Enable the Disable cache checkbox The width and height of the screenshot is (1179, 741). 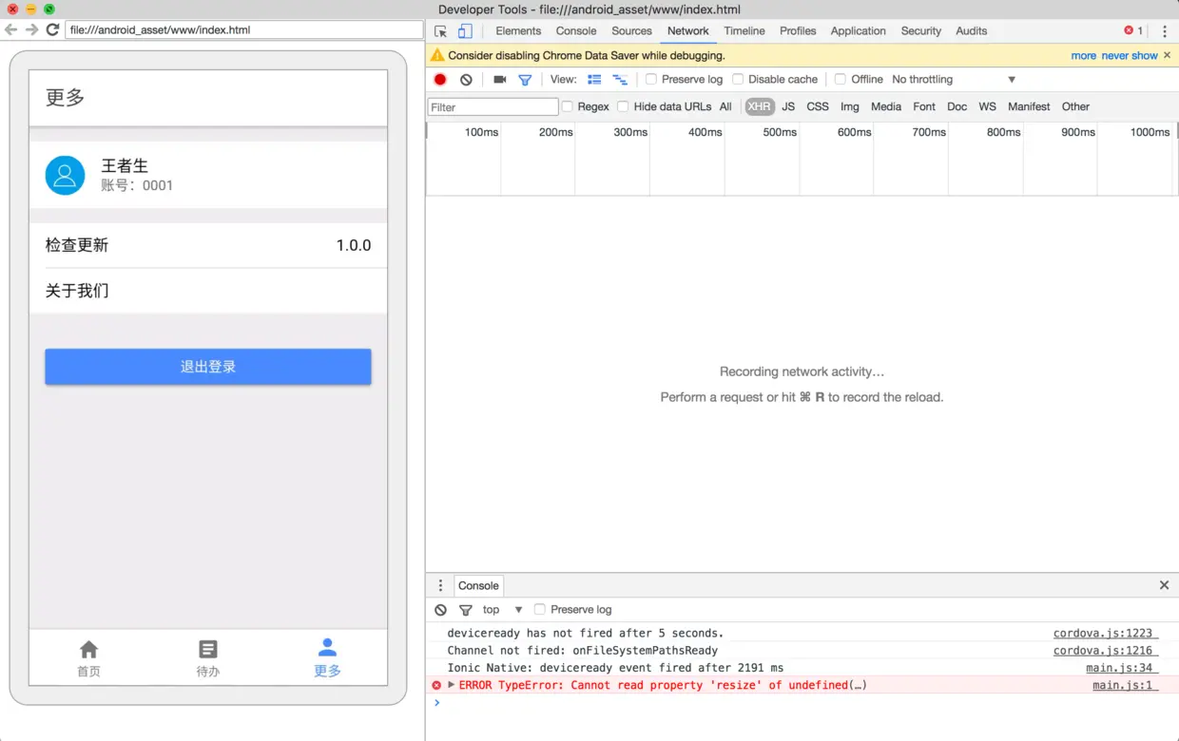click(x=738, y=80)
